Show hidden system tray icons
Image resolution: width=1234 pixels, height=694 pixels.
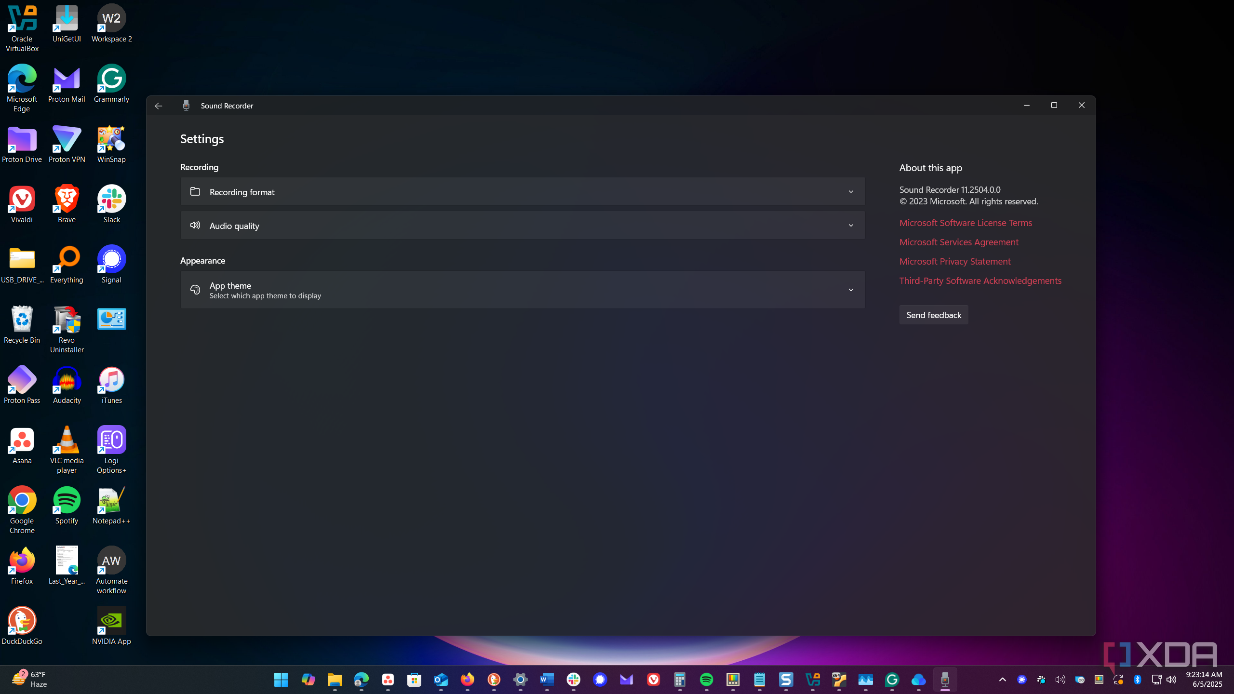[1002, 680]
